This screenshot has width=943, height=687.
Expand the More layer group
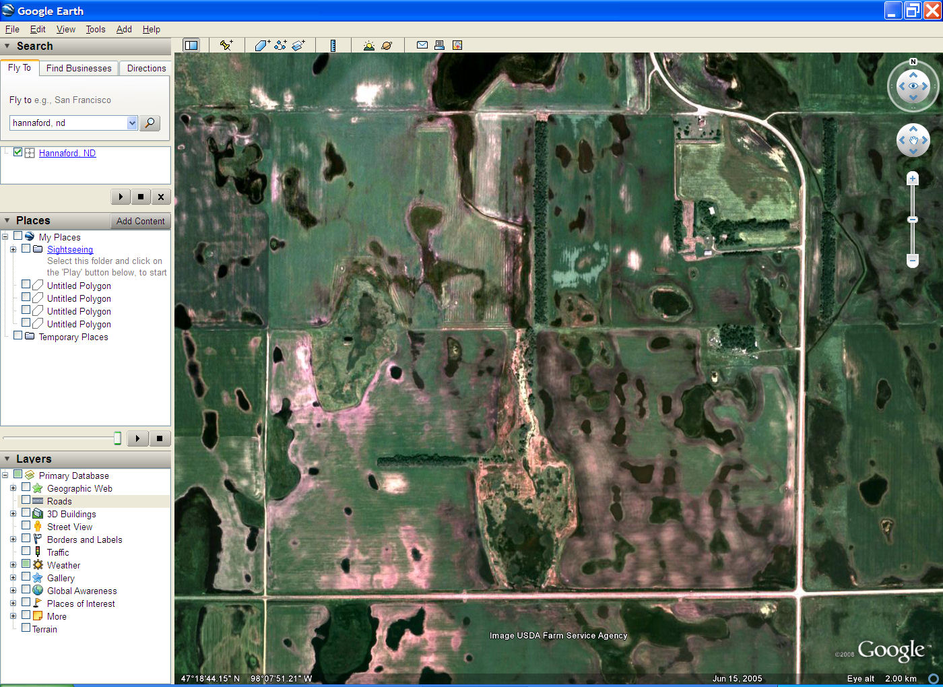tap(13, 616)
